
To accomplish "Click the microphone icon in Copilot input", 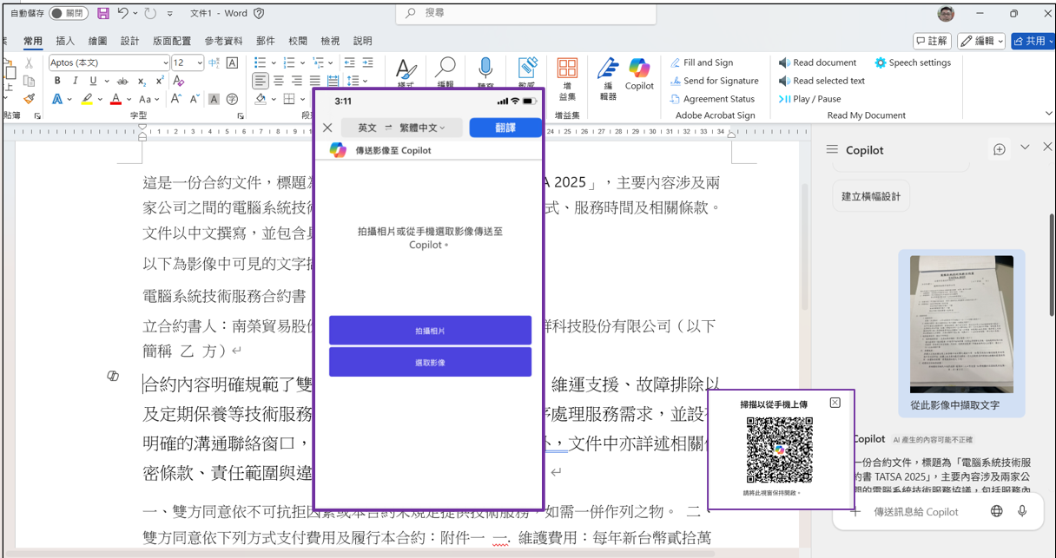I will click(1022, 511).
